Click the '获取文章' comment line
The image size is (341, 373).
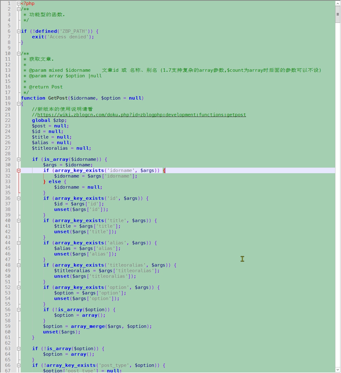pos(39,59)
